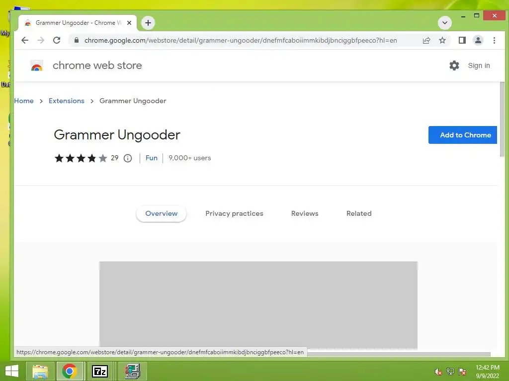Share this page using the share icon
509x381 pixels.
[426, 40]
